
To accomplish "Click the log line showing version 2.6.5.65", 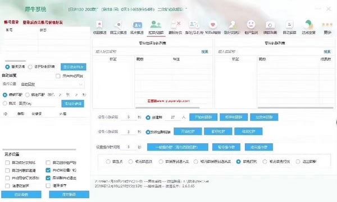I will [x=145, y=186].
